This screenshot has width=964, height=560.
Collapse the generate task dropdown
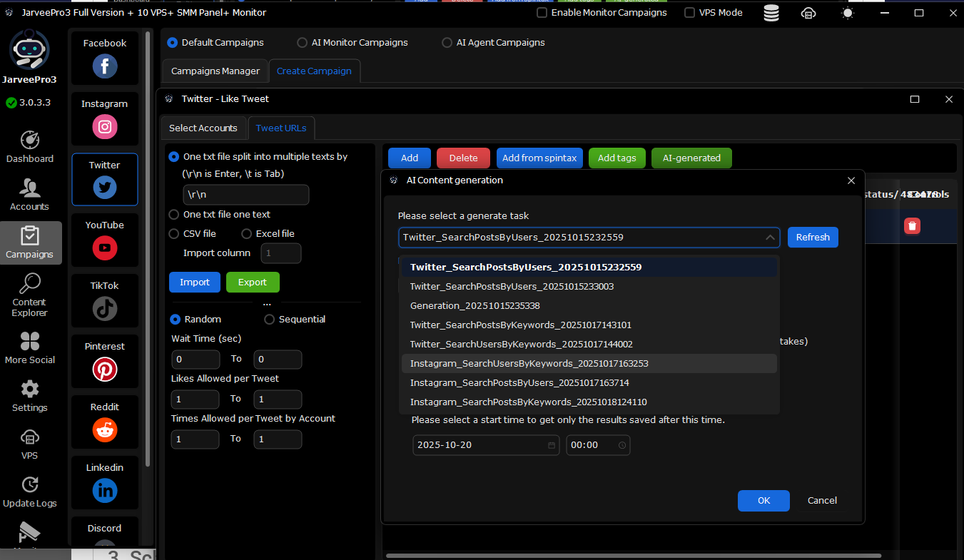pos(770,238)
